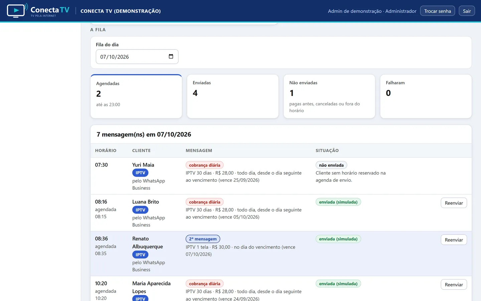Click the 2ª mensagem tag
481x301 pixels.
pyautogui.click(x=203, y=239)
